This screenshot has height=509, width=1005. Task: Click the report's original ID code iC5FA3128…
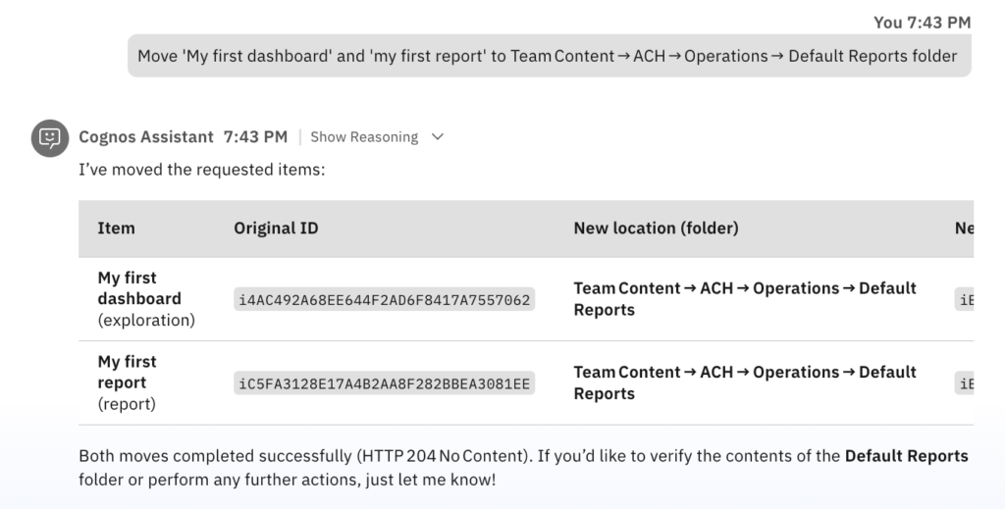click(385, 383)
